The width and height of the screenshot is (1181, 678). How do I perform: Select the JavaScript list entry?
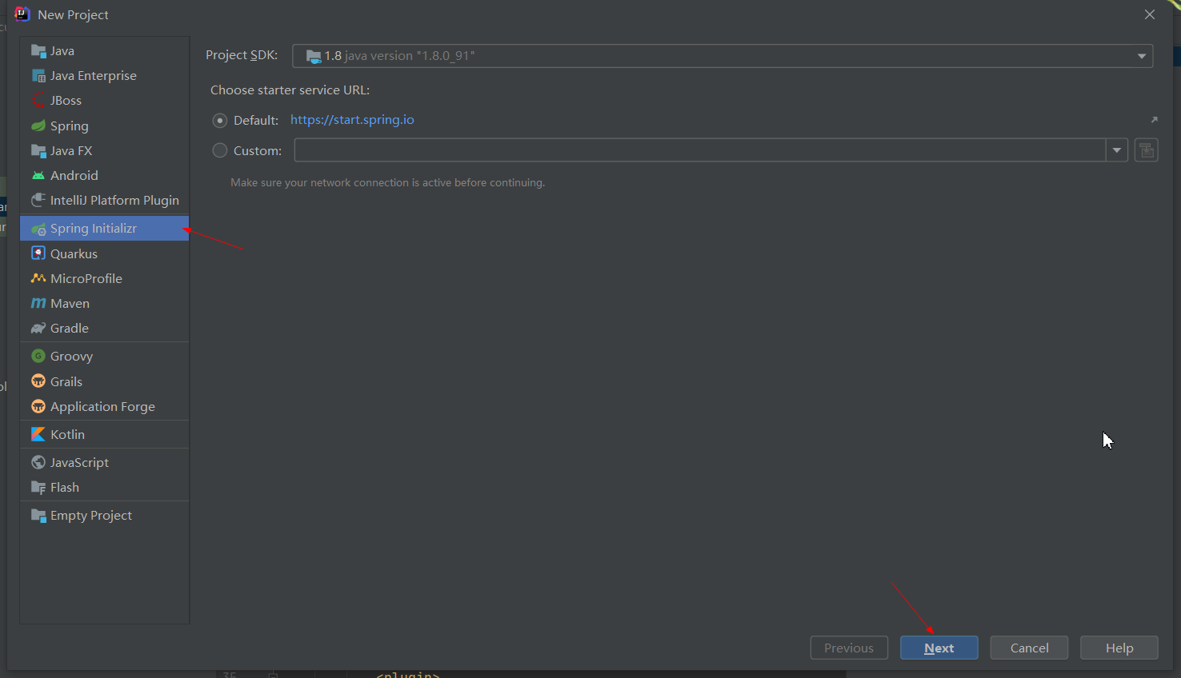(104, 462)
